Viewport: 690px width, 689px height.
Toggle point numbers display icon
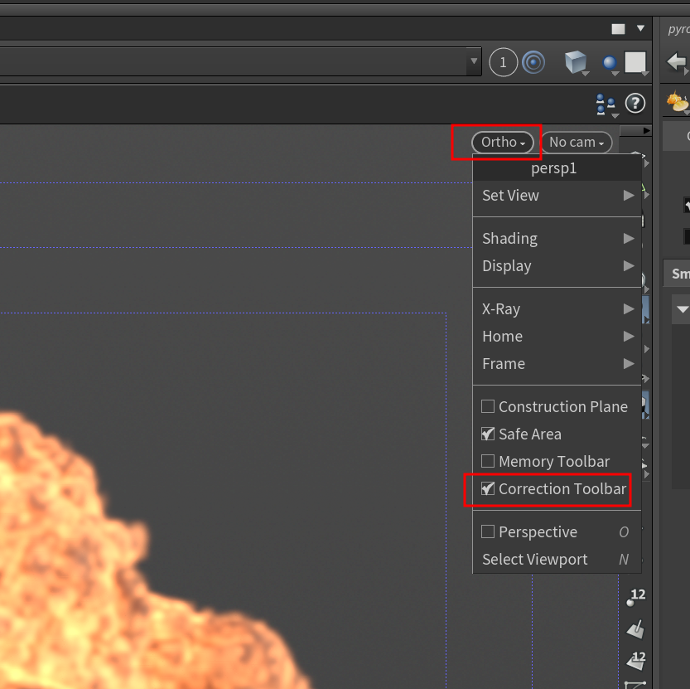pos(636,597)
